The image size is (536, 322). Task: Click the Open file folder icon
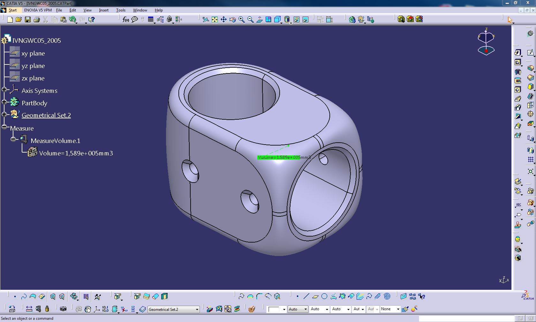click(19, 20)
